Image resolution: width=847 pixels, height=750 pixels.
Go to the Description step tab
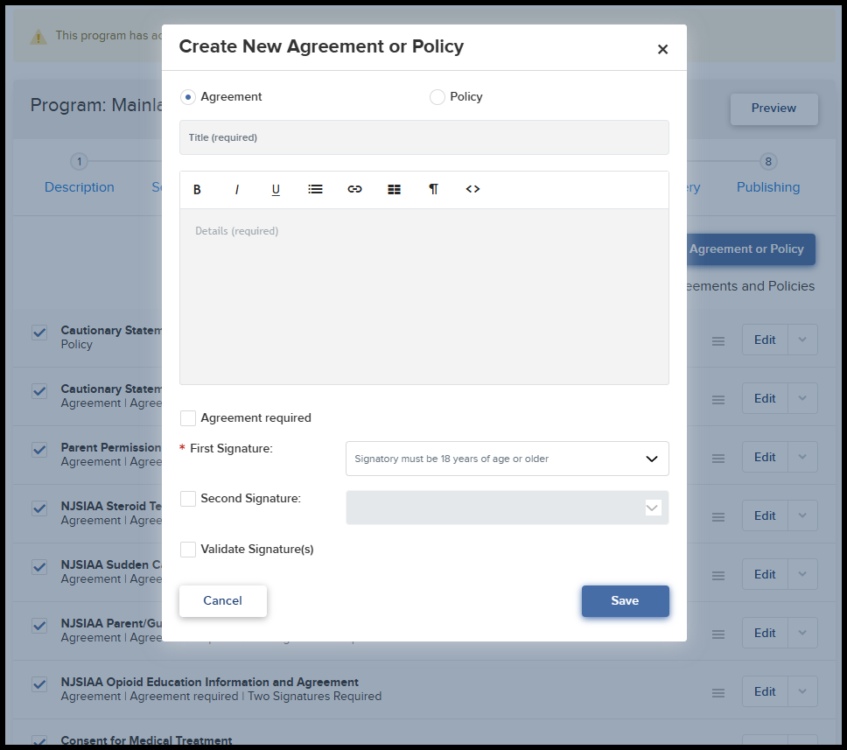point(80,187)
